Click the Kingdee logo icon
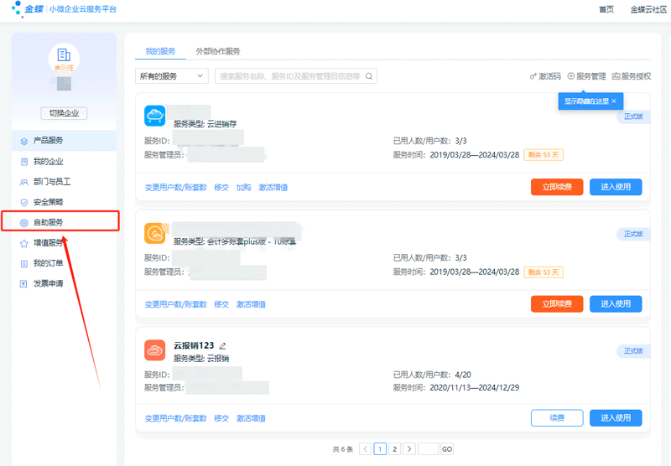This screenshot has height=466, width=671. pos(17,8)
